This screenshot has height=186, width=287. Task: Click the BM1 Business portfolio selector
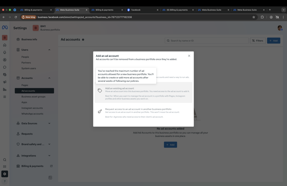coord(46,28)
